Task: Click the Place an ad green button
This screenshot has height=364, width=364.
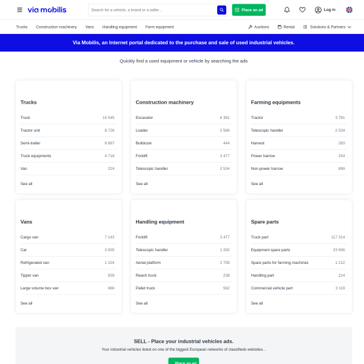Action: tap(249, 10)
